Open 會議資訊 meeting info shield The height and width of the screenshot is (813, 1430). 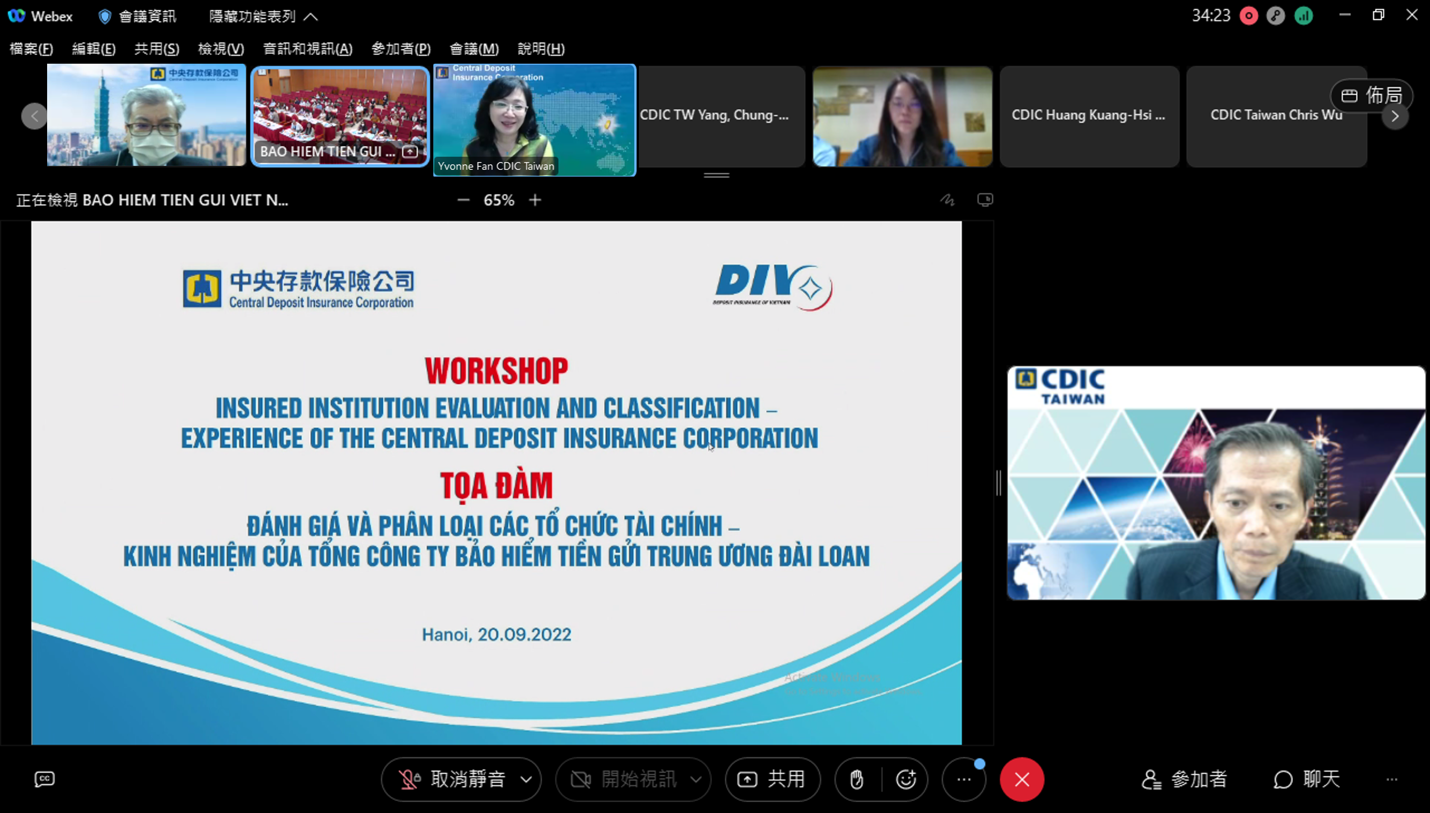pos(138,16)
